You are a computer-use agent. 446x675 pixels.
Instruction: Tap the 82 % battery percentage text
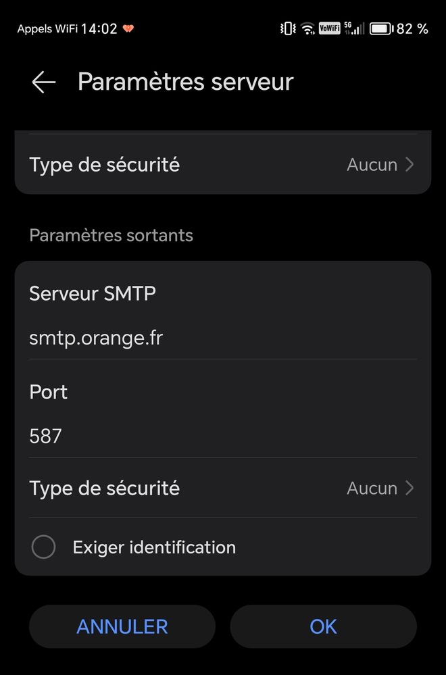point(412,28)
